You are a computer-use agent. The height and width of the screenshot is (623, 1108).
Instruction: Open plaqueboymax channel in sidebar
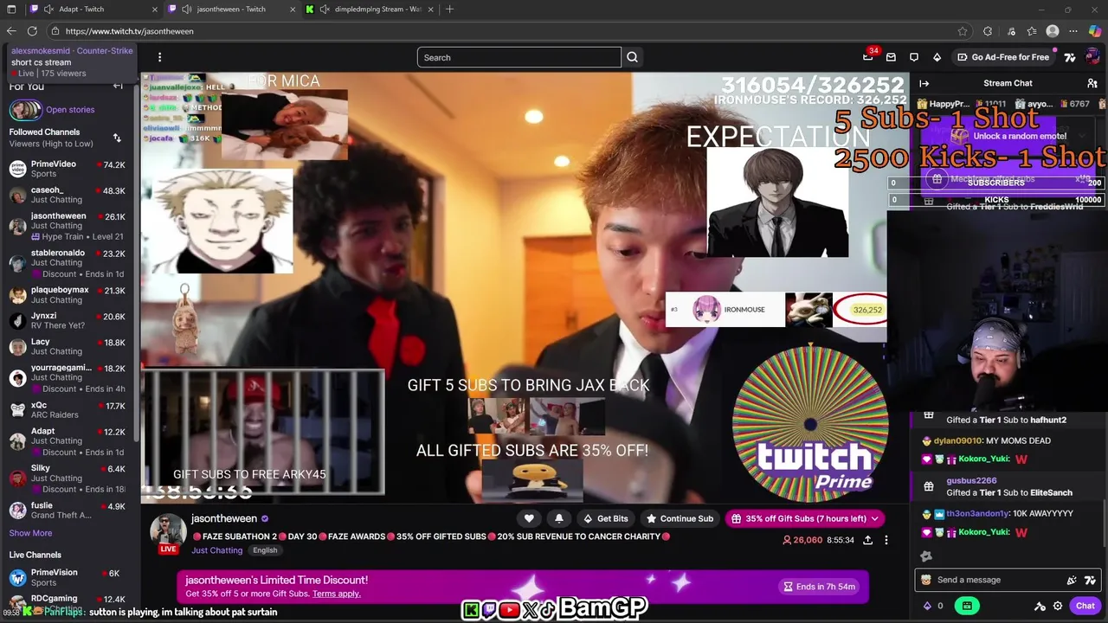[x=68, y=295]
